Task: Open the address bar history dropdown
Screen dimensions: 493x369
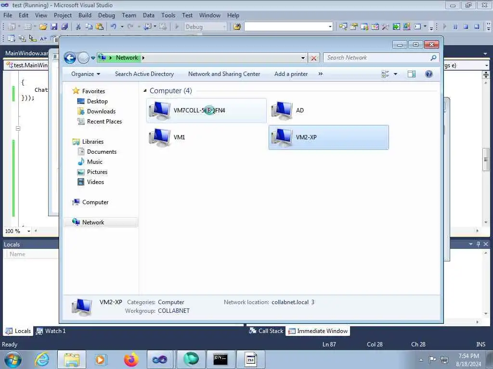Action: [x=303, y=58]
